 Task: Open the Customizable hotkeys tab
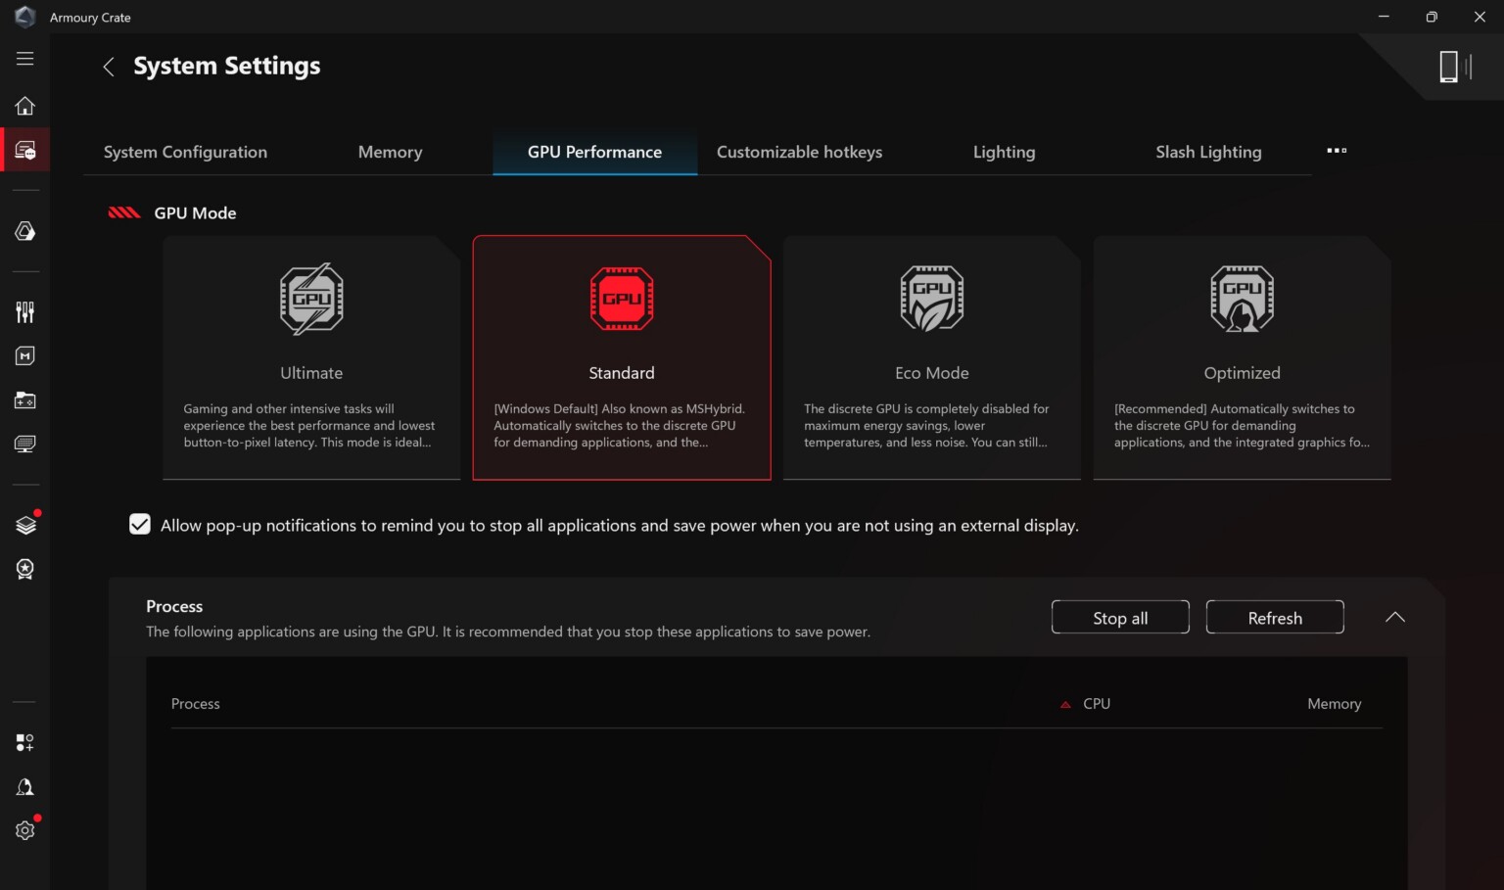(799, 152)
